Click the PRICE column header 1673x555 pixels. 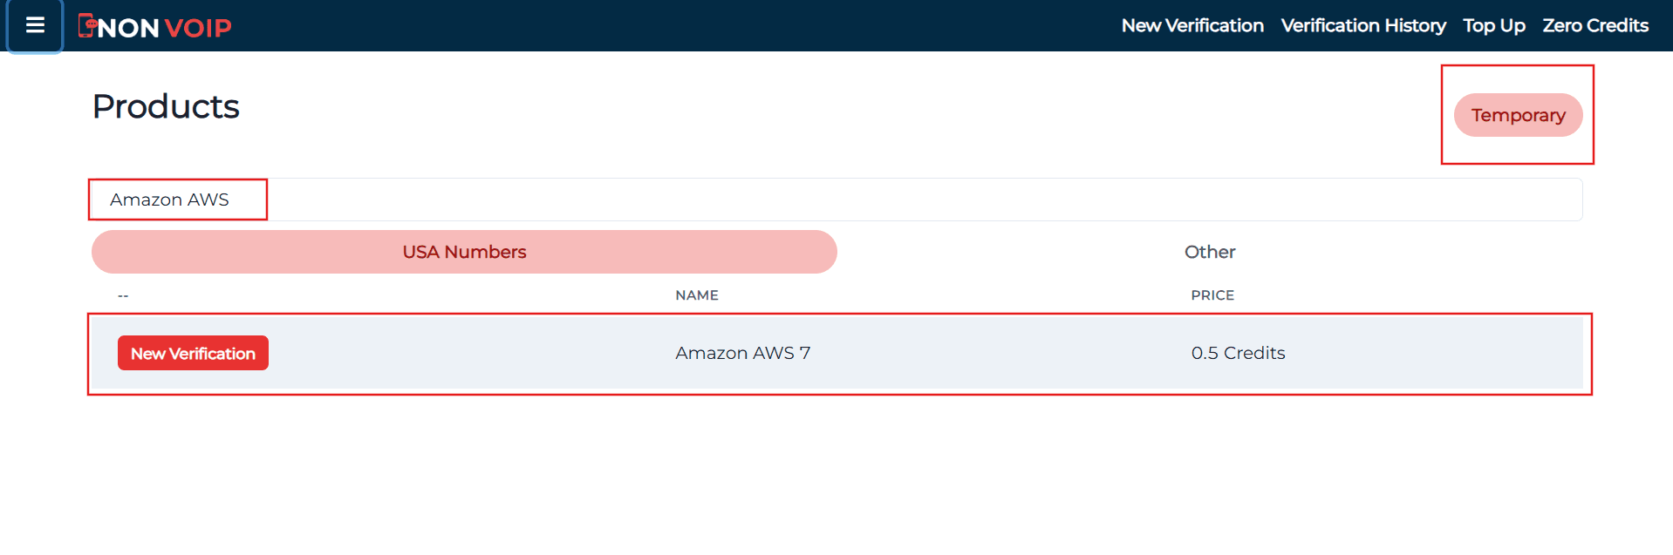click(1212, 294)
